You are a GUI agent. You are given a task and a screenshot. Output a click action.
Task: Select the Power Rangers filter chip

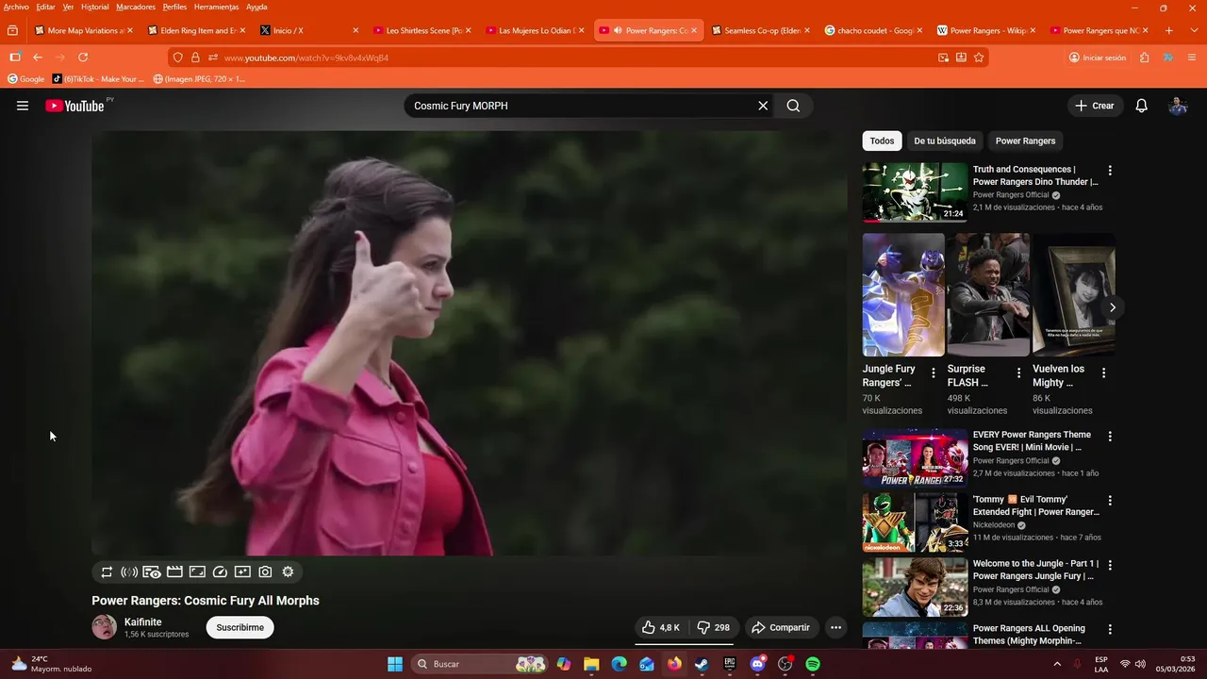click(1025, 141)
